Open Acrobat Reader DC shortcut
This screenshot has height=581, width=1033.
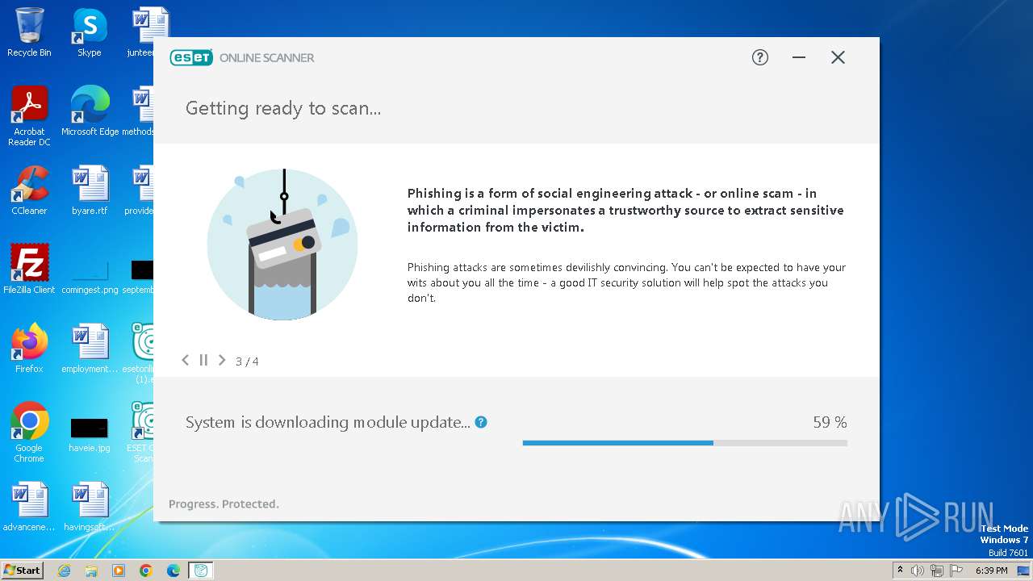[29, 117]
